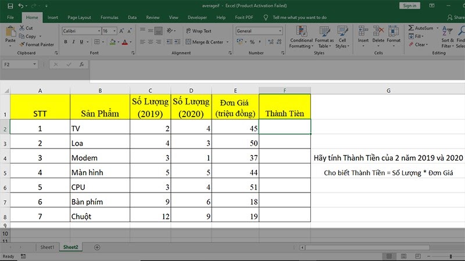Viewport: 465px width, 261px height.
Task: Switch to the Page Layout tab
Action: tap(79, 17)
